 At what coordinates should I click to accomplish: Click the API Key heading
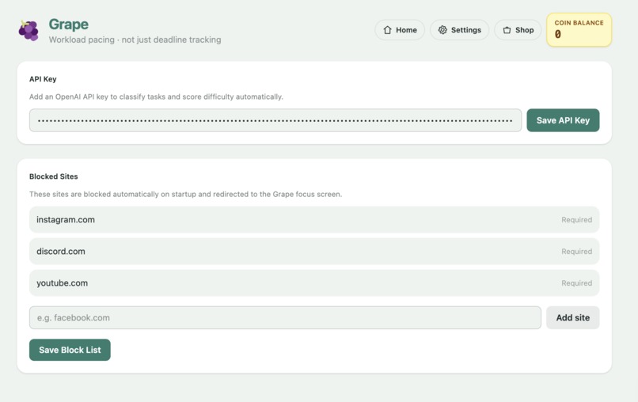(43, 79)
